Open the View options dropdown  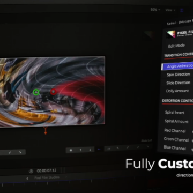[x=170, y=10]
